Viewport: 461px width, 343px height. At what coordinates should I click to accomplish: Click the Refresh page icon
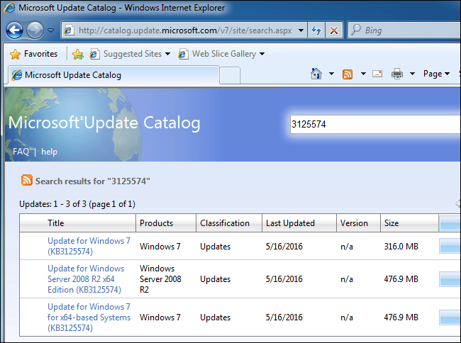tap(316, 30)
